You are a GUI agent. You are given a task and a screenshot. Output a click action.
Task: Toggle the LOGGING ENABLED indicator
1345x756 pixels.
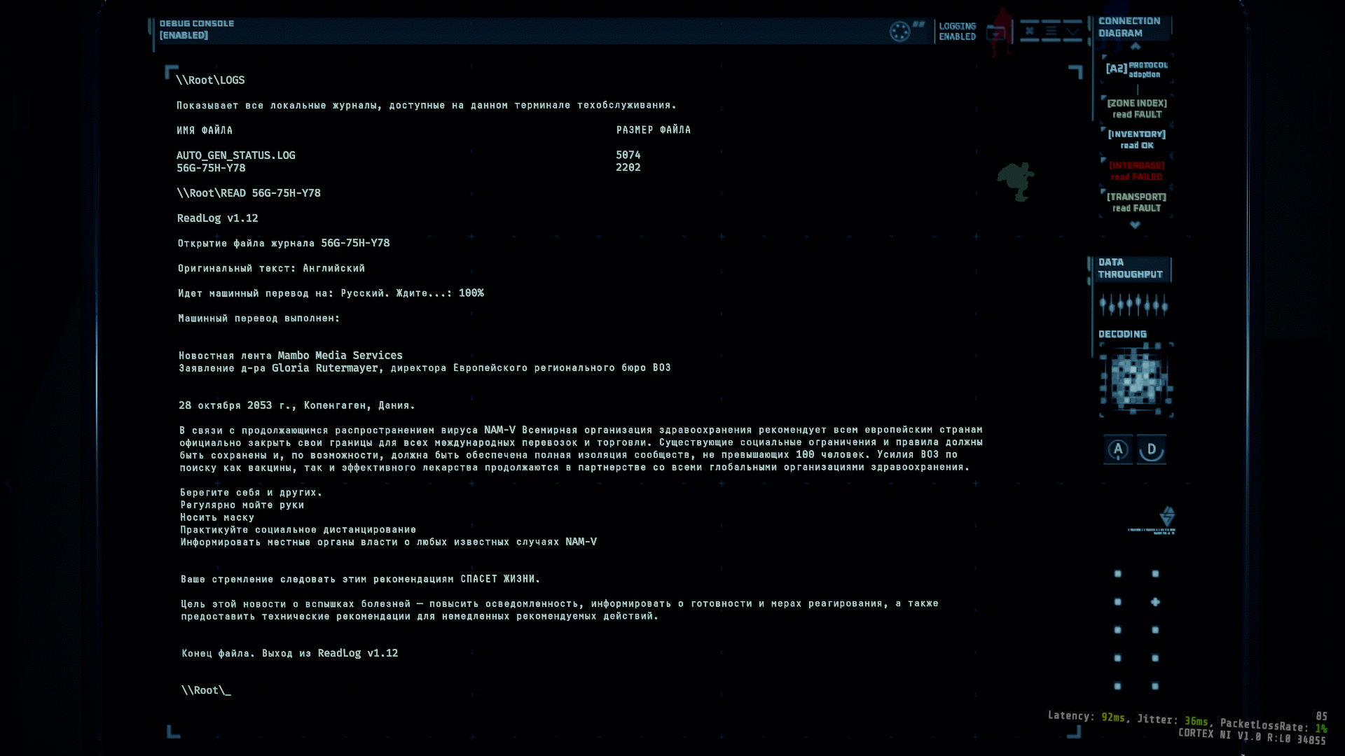pos(957,31)
